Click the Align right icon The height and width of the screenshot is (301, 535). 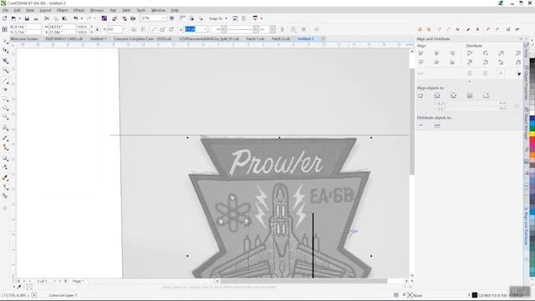coord(452,54)
